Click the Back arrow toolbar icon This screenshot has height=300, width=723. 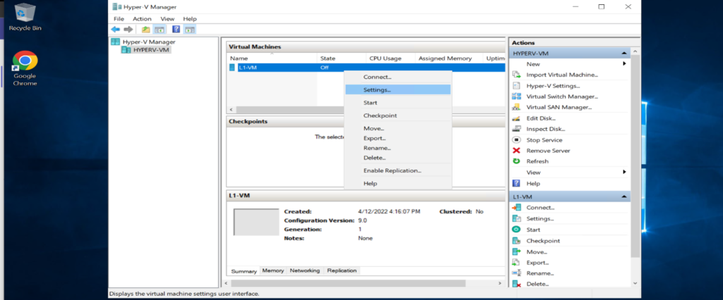[115, 30]
